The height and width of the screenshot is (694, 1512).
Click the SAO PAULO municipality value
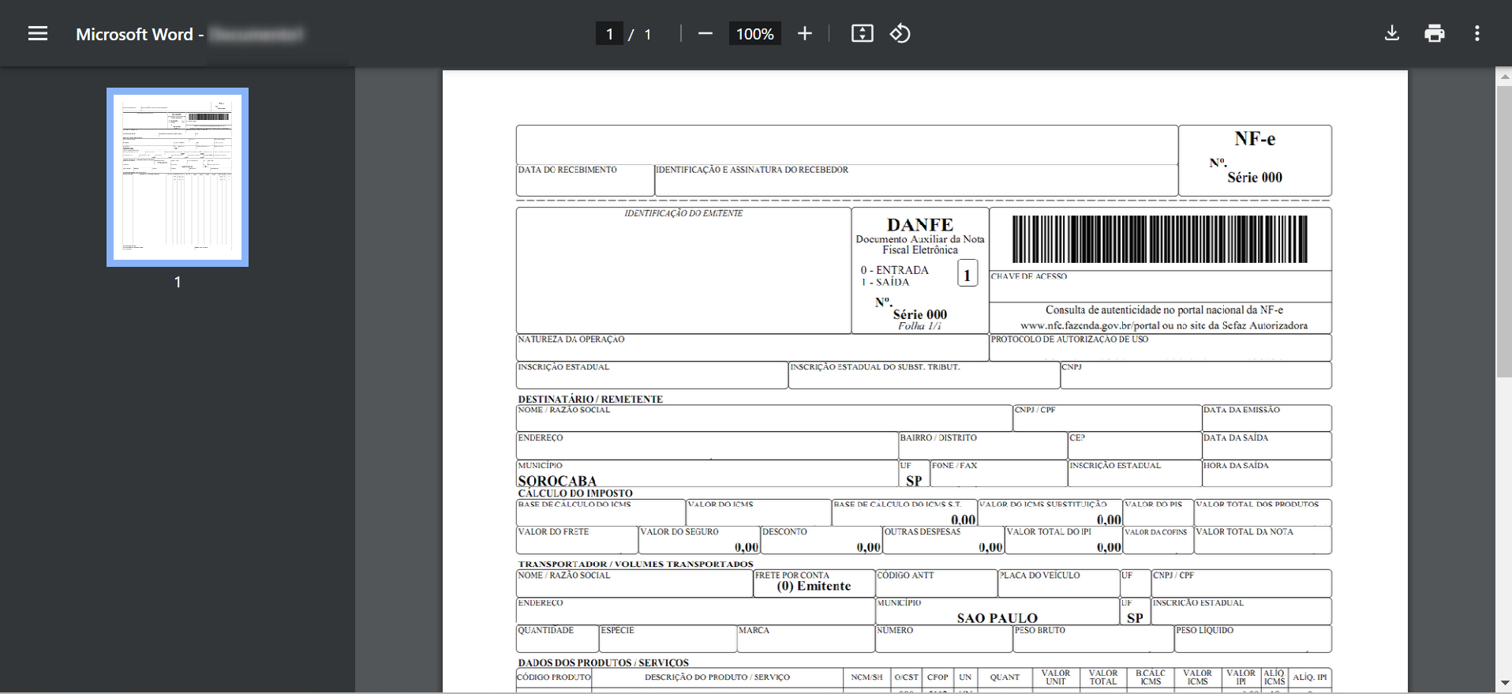(x=997, y=618)
